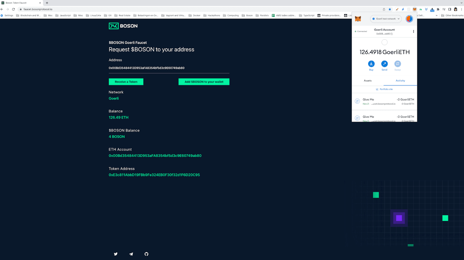The height and width of the screenshot is (260, 464).
Task: Open the MetaMask account options menu
Action: [x=413, y=31]
